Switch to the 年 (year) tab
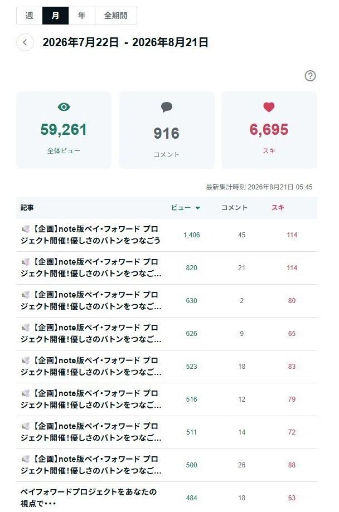The height and width of the screenshot is (512, 339). 82,16
